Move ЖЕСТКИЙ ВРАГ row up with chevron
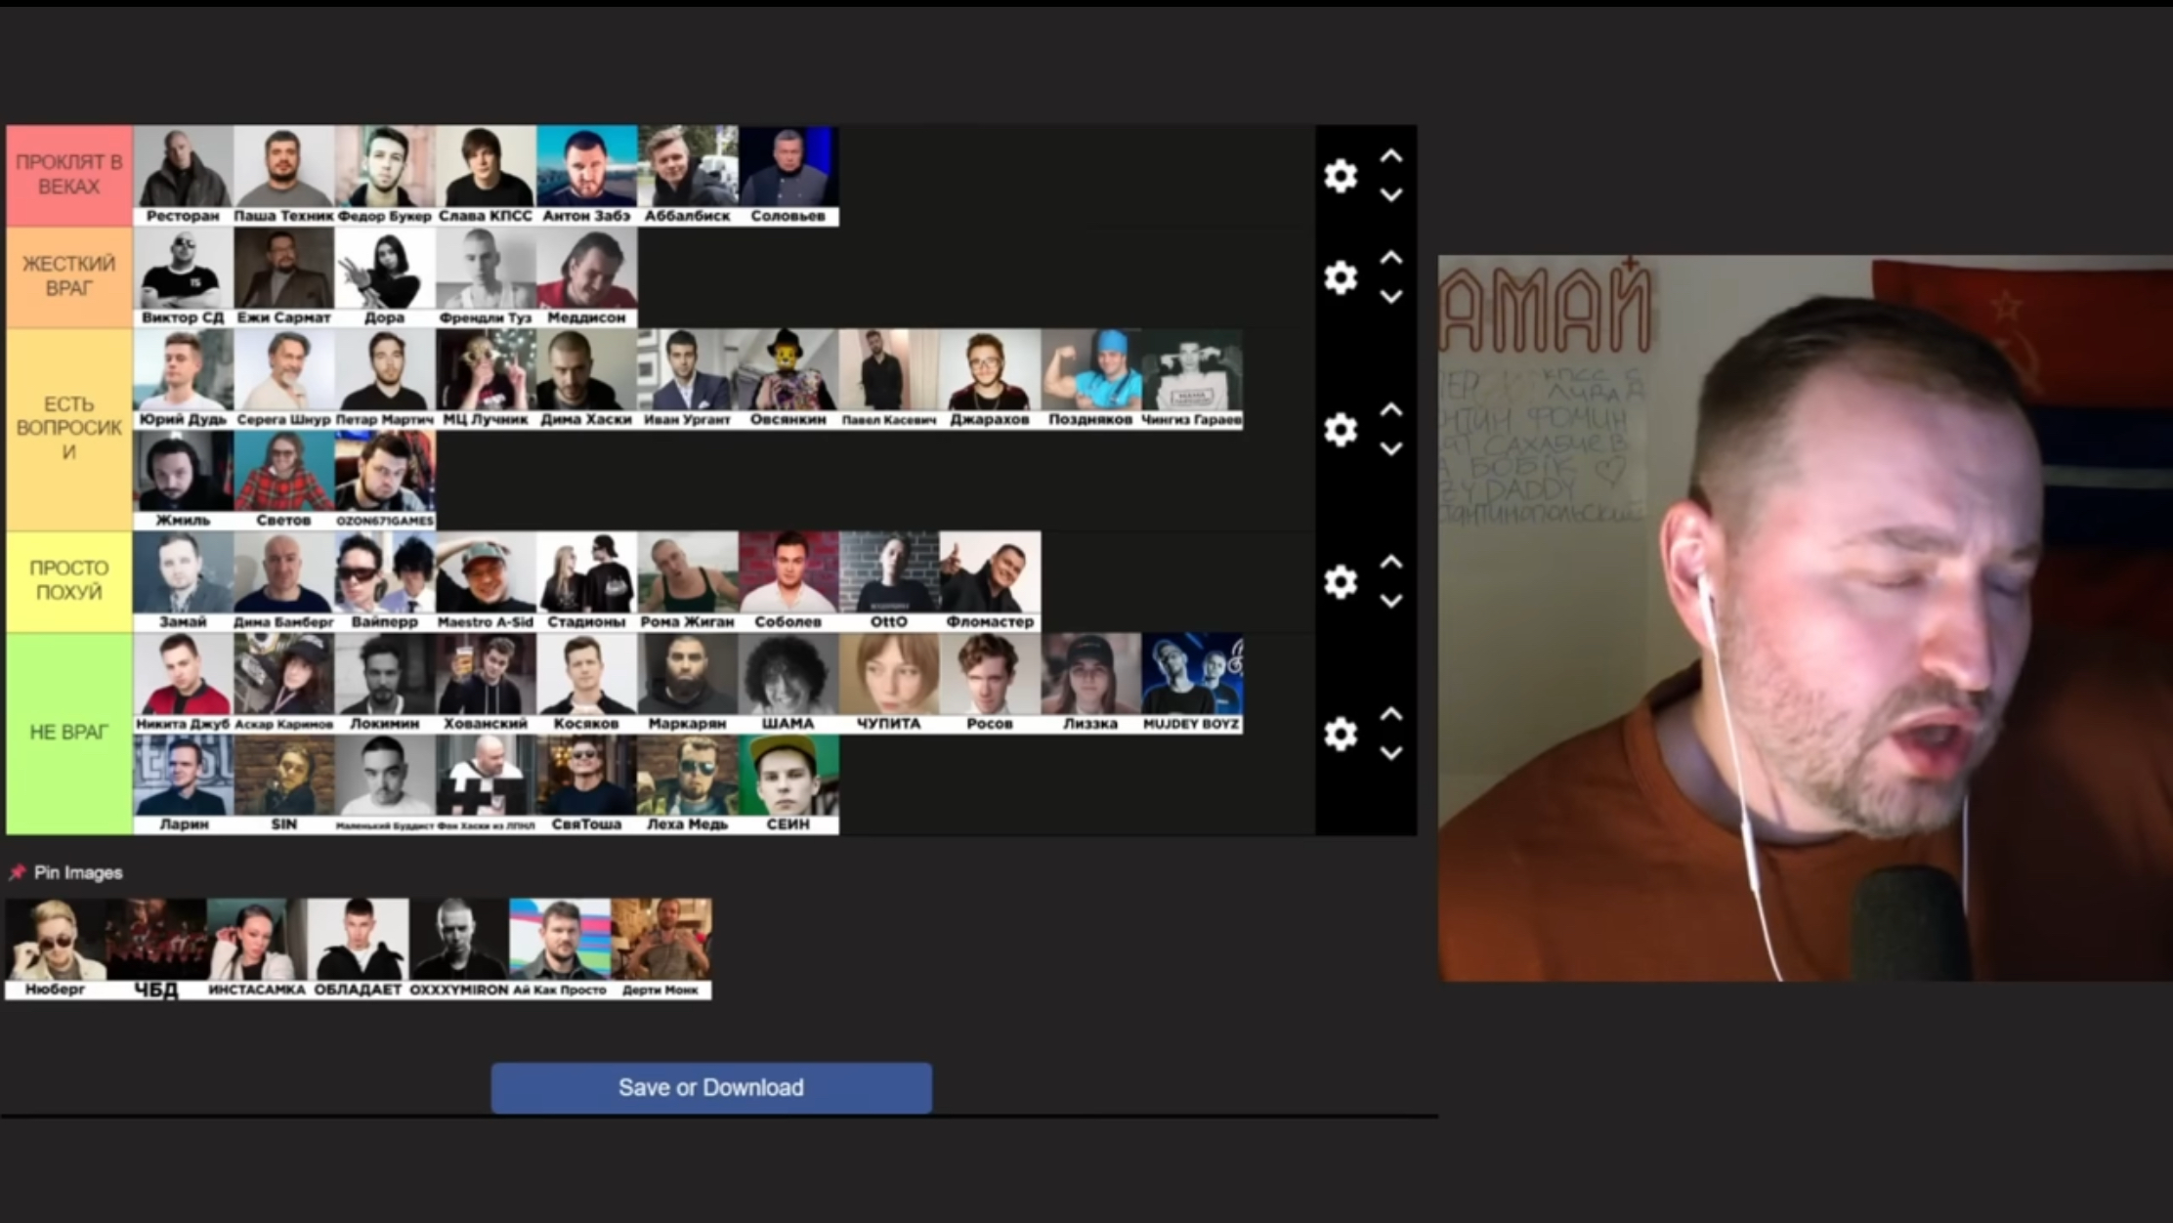2173x1223 pixels. point(1390,258)
